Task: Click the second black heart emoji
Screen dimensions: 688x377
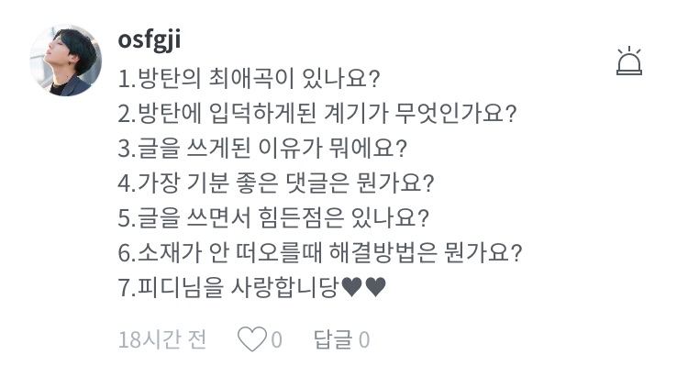Action: [375, 287]
